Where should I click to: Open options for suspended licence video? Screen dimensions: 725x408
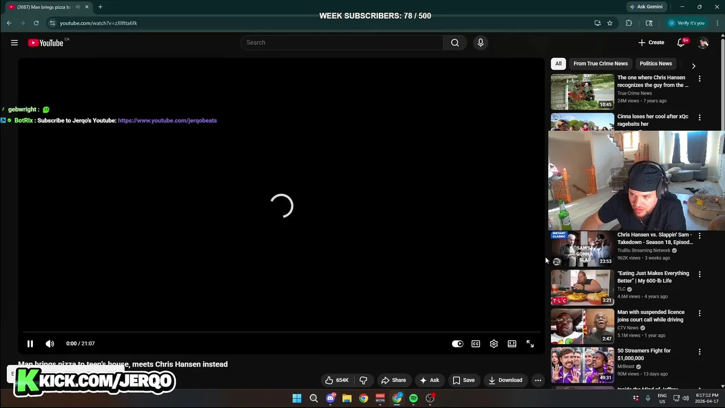coord(700,313)
